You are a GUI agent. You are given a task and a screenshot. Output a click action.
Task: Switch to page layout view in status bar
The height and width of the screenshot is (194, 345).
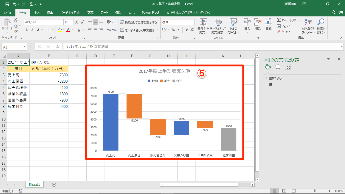[284, 191]
